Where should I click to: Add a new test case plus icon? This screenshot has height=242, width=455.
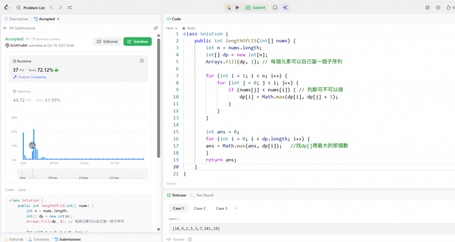pos(235,208)
